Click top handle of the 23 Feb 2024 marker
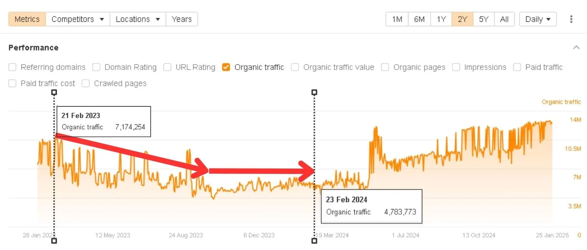The width and height of the screenshot is (587, 250). click(x=314, y=92)
